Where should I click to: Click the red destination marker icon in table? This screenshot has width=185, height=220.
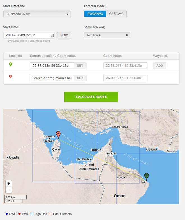10,76
